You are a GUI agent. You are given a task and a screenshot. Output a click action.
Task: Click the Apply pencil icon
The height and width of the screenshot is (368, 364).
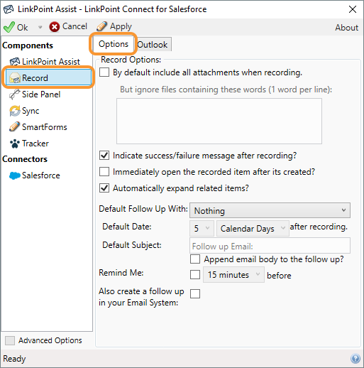(102, 26)
